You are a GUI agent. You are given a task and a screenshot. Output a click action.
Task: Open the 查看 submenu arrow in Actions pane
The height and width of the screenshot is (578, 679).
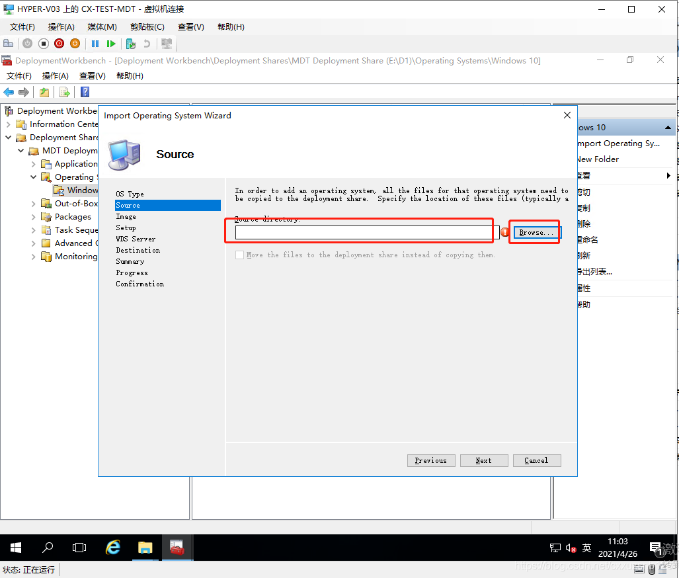[x=668, y=175]
